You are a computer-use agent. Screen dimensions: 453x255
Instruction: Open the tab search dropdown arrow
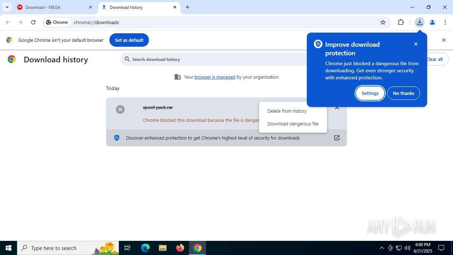coord(7,7)
